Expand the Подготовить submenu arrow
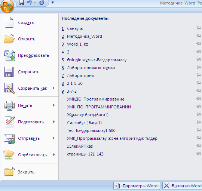The image size is (202, 191). 54,122
